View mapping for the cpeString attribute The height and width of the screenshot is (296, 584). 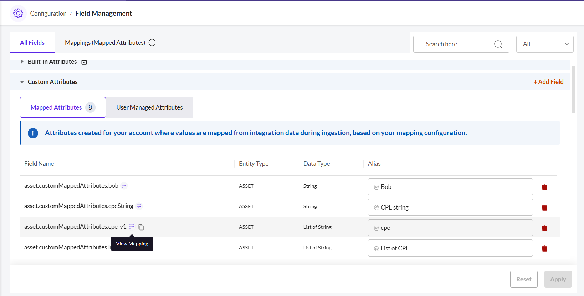[x=139, y=206]
